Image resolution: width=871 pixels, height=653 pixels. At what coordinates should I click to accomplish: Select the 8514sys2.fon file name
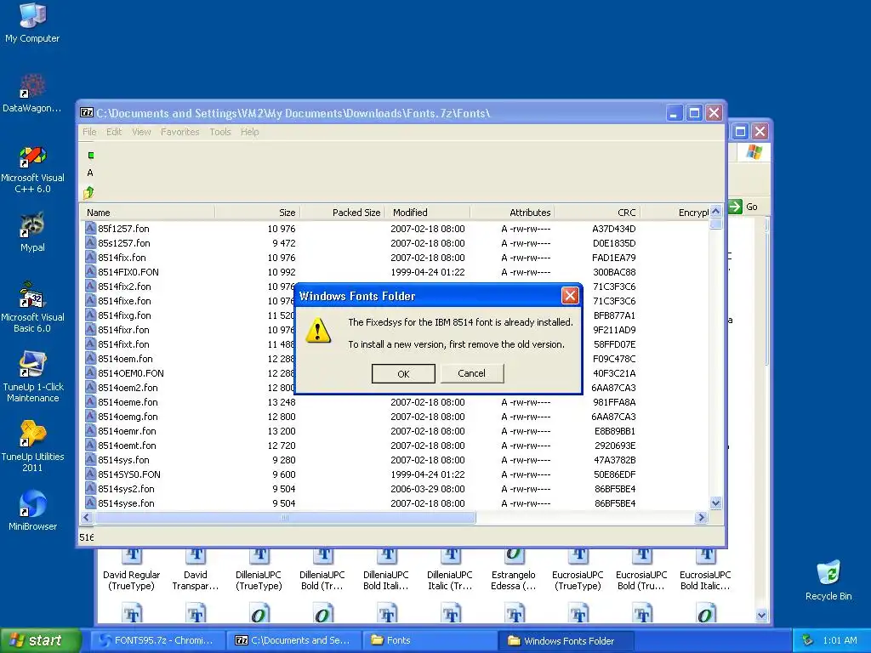126,489
